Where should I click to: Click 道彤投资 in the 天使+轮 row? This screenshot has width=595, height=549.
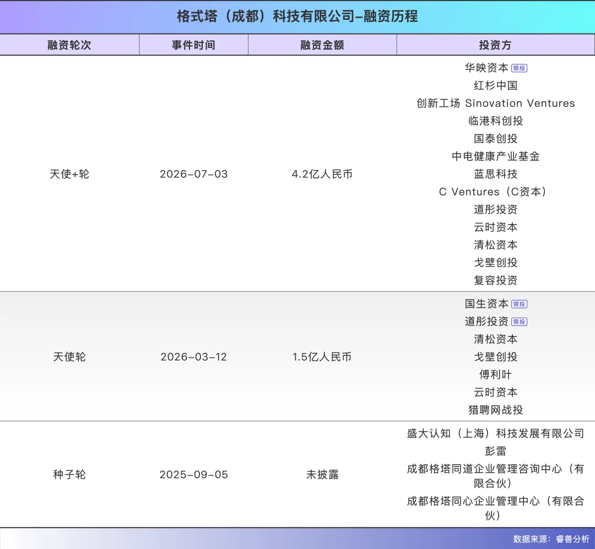pos(496,209)
